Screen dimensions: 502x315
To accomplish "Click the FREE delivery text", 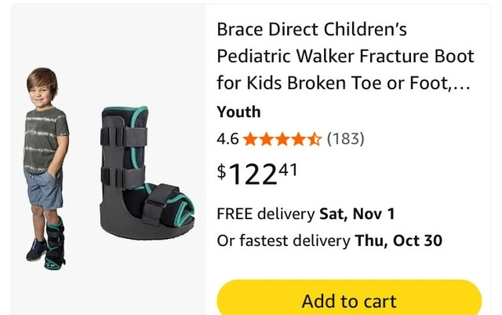I will [x=266, y=214].
